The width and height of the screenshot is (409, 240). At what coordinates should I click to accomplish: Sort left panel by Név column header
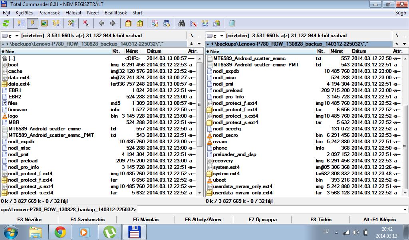tap(56, 51)
